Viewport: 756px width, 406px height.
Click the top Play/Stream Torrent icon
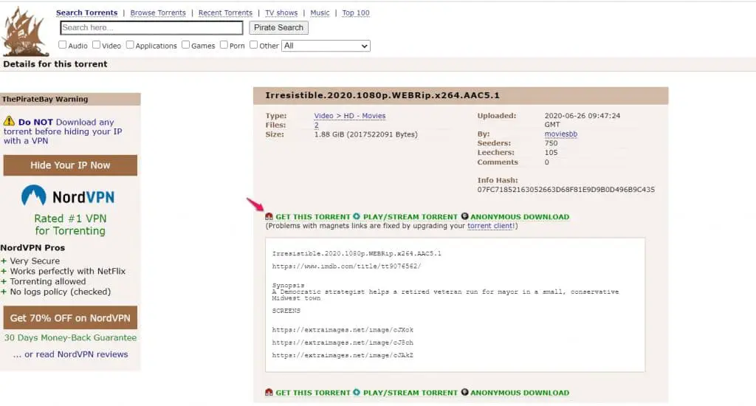point(357,217)
